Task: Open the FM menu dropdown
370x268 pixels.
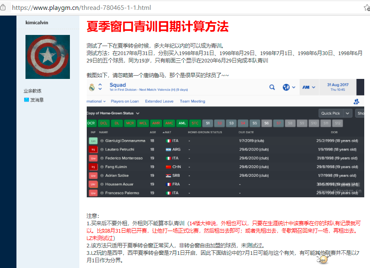Action: click(309, 87)
